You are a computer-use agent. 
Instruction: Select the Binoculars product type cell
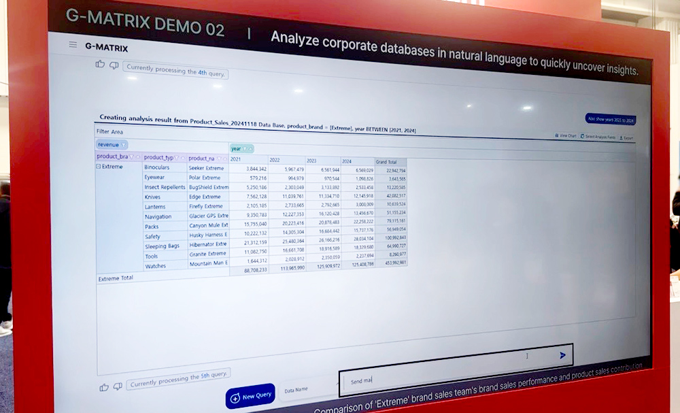pyautogui.click(x=165, y=167)
